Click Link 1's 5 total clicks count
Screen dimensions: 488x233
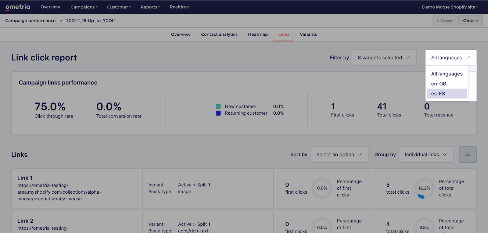coord(388,185)
